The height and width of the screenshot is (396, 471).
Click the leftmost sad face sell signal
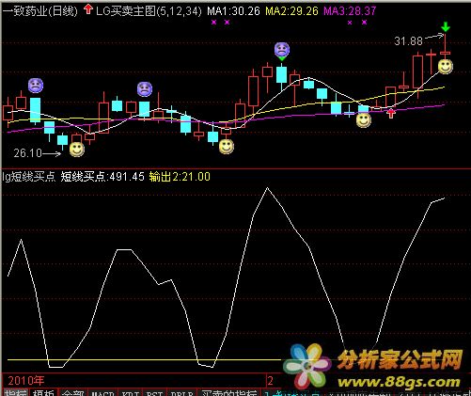pyautogui.click(x=36, y=86)
